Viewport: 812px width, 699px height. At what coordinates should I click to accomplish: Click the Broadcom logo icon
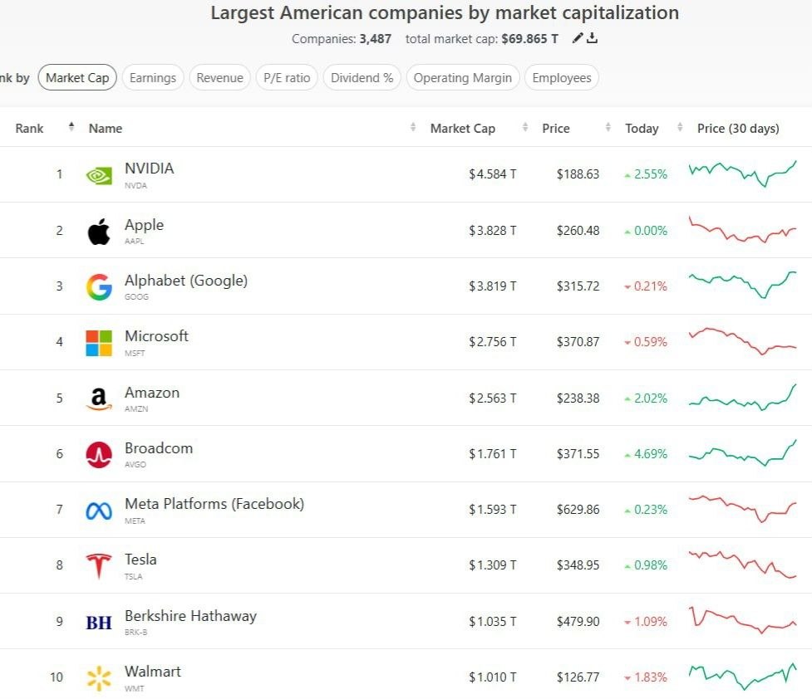[x=99, y=455]
